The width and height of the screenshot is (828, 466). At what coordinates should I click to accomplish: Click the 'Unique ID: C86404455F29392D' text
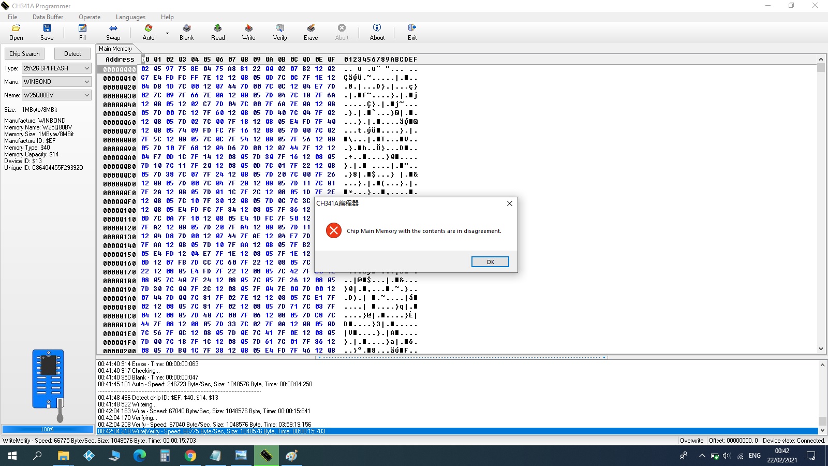[43, 168]
